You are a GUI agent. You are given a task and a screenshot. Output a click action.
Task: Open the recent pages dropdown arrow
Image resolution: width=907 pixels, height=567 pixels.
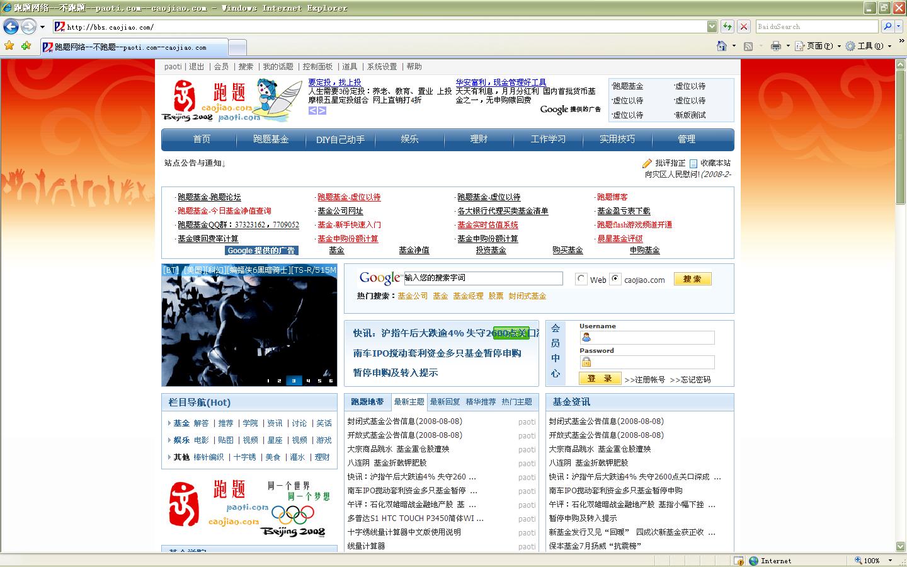click(x=42, y=27)
